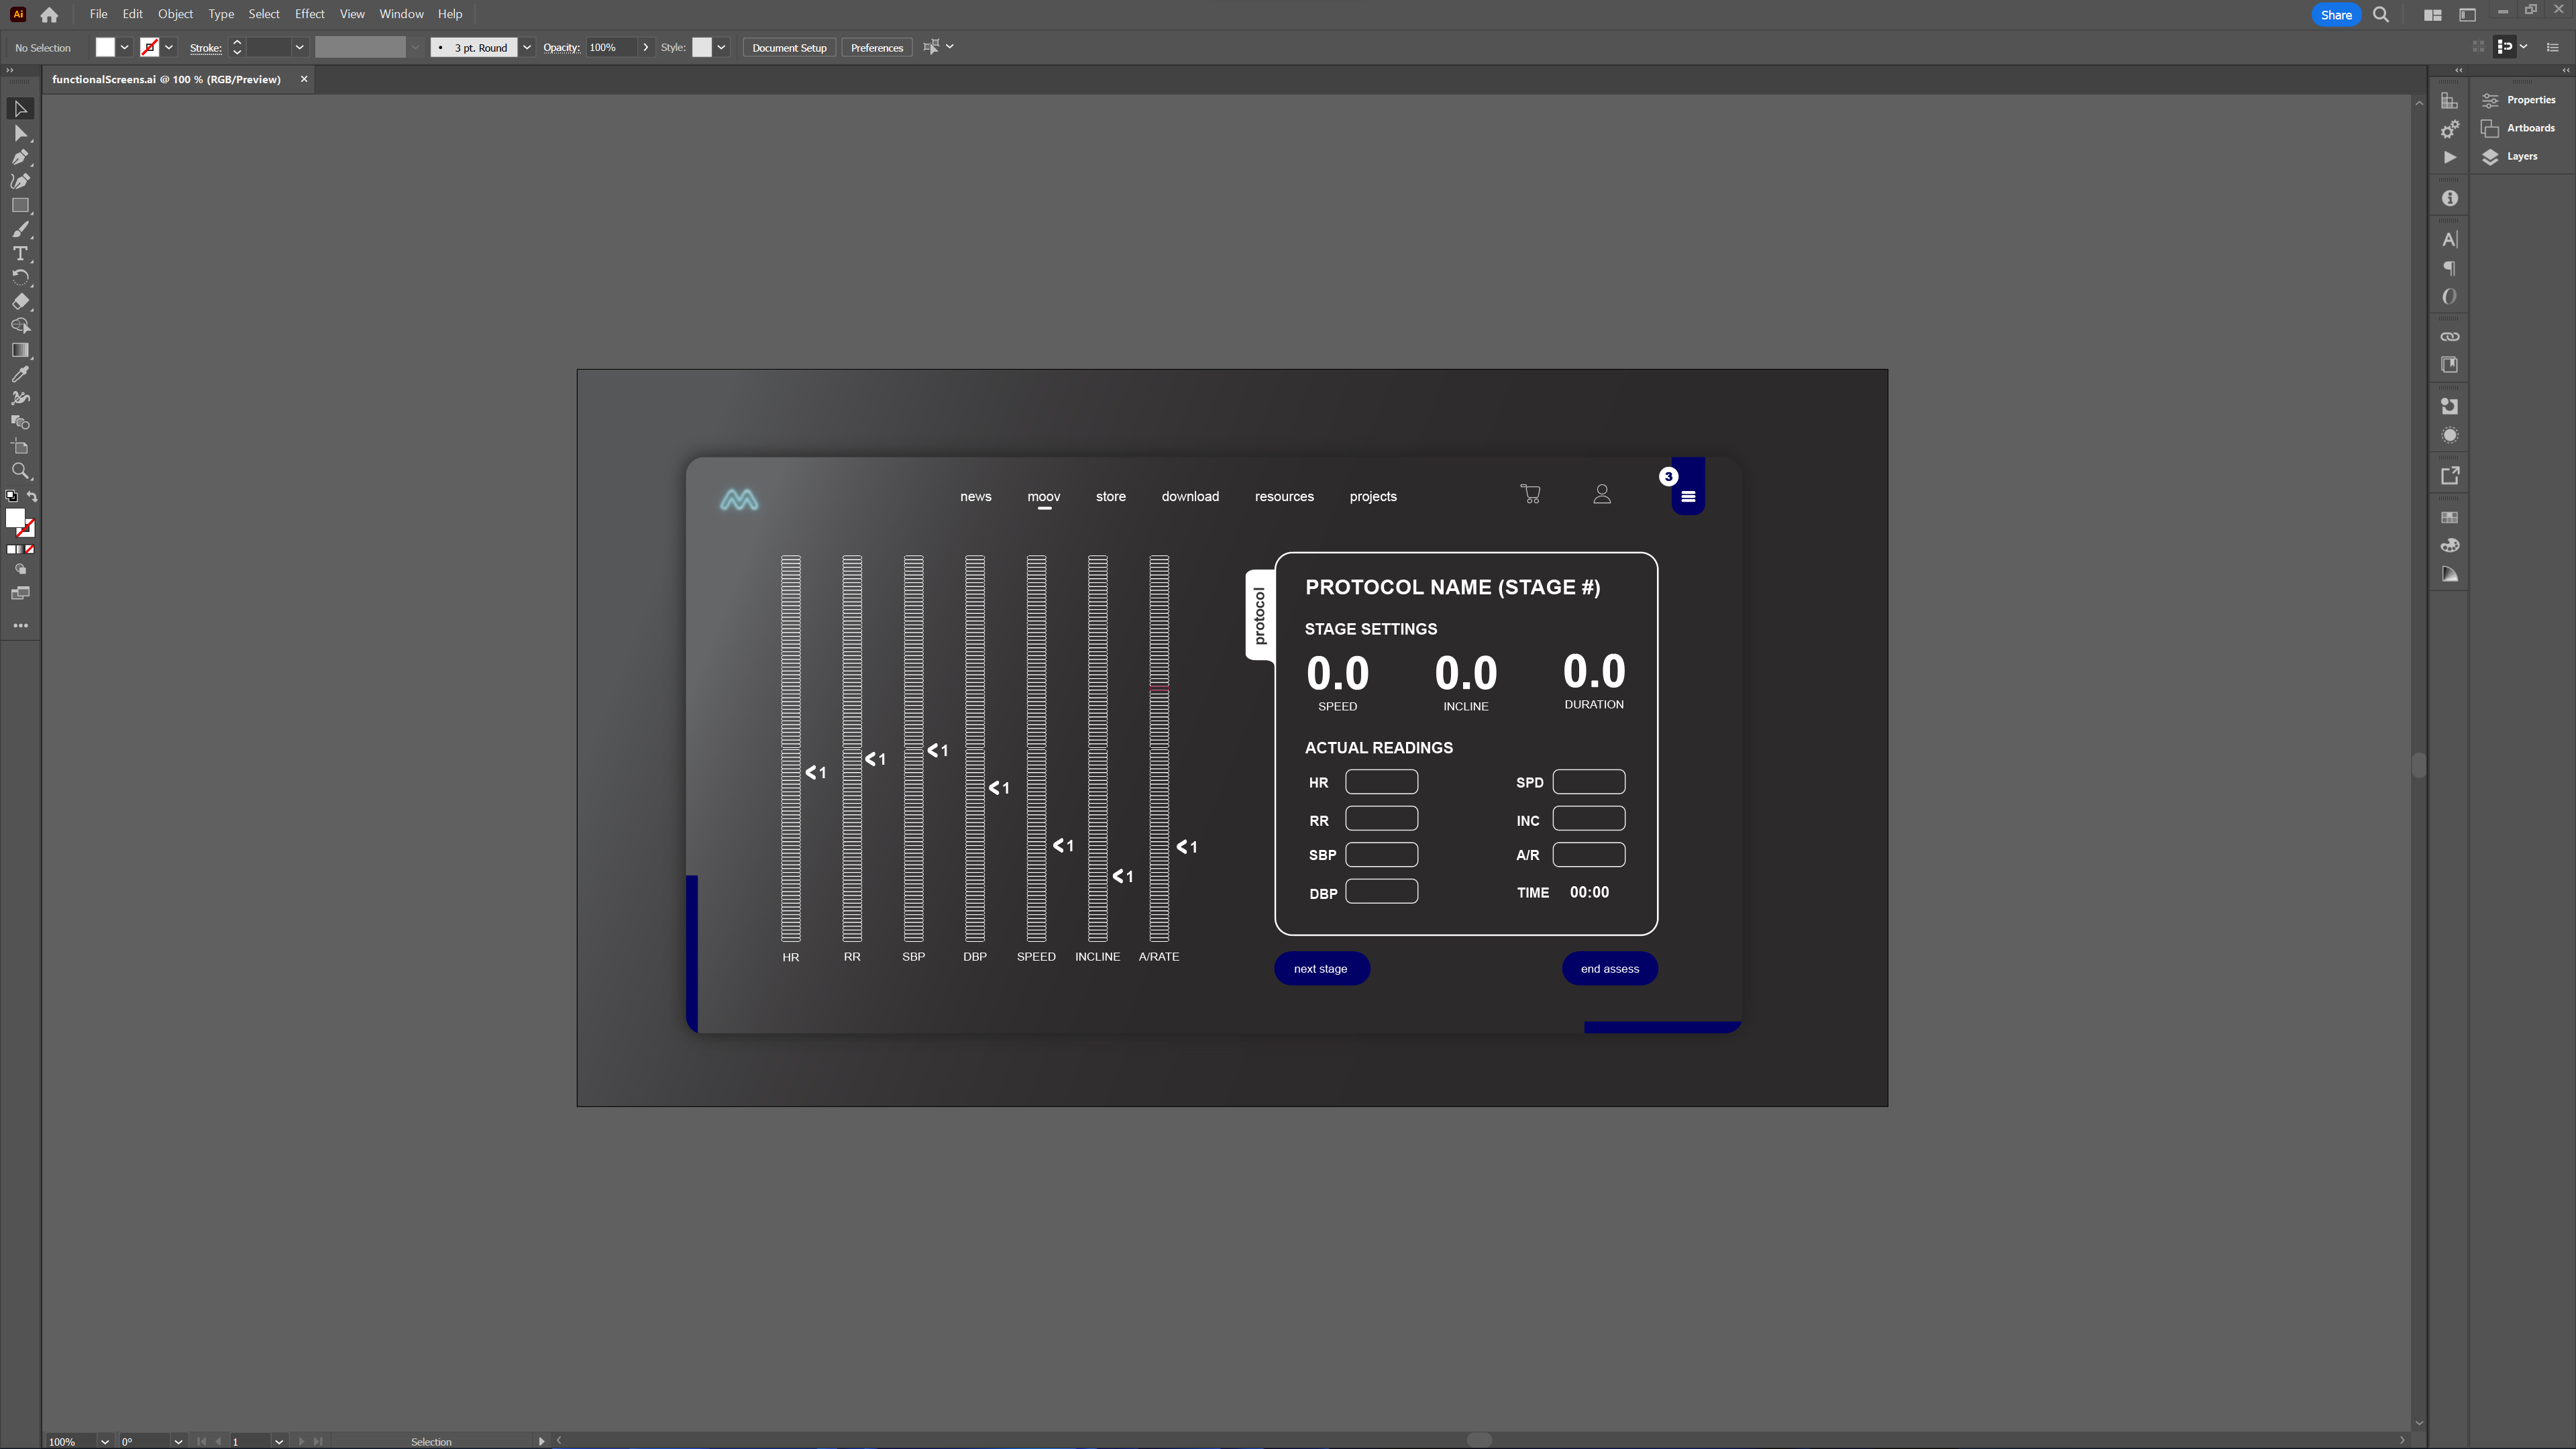
Task: Click the Fill color swatch in toolbar
Action: point(15,518)
